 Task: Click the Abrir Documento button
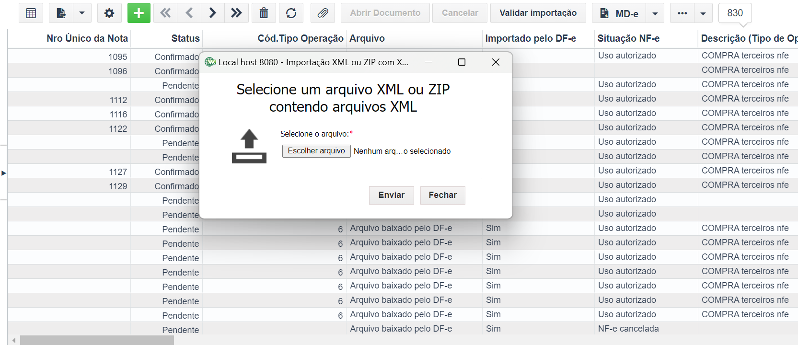385,13
